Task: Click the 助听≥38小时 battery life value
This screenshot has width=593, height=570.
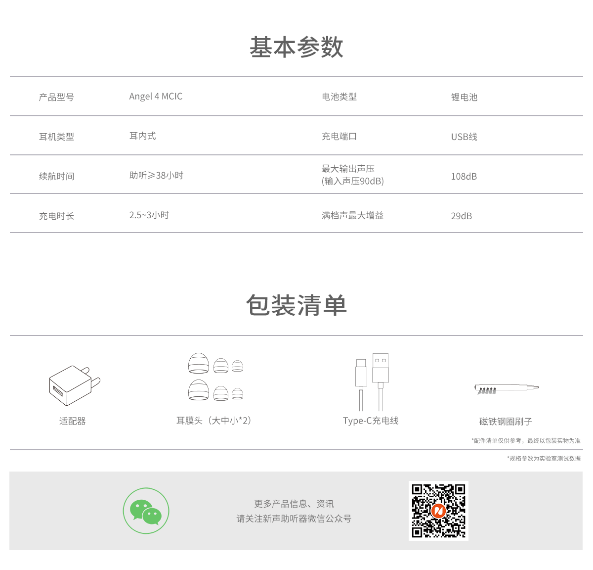Action: [156, 176]
